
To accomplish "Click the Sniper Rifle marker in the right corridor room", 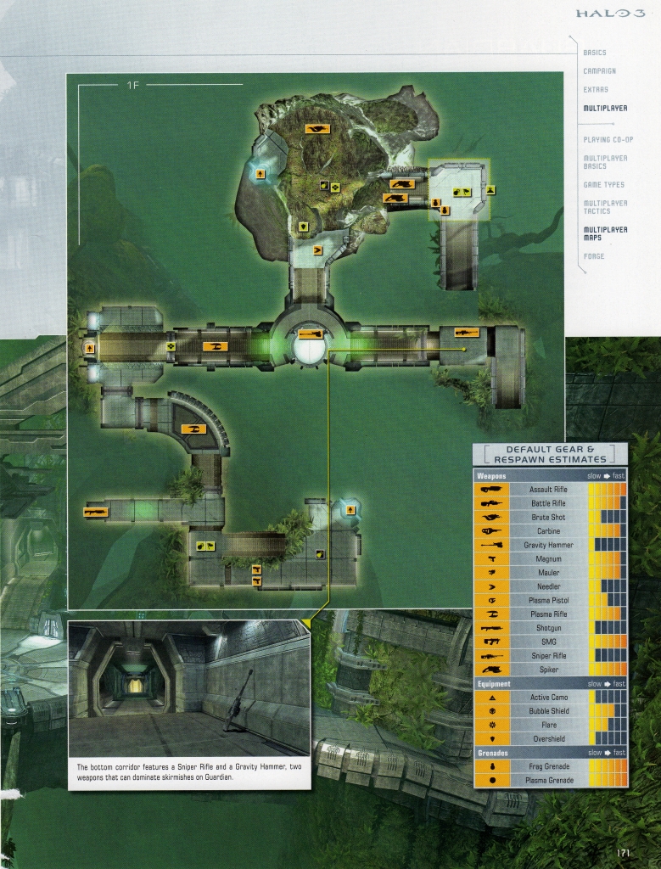I will click(467, 333).
